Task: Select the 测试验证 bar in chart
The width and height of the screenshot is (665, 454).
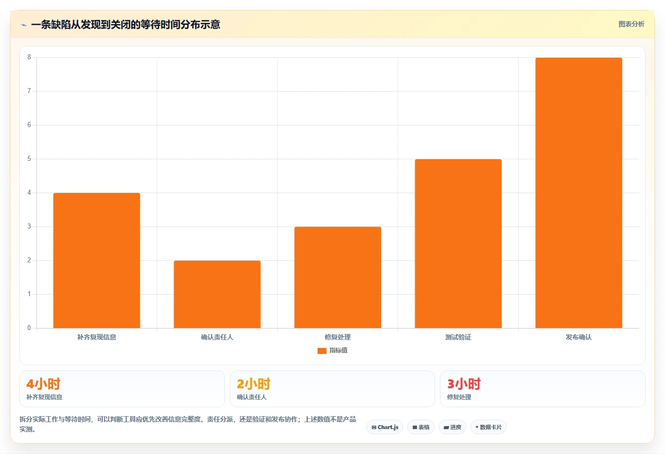Action: (x=458, y=243)
